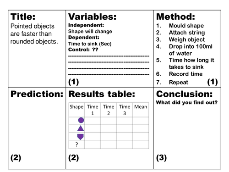Click the Mean column header
The height and width of the screenshot is (172, 229).
pyautogui.click(x=141, y=110)
